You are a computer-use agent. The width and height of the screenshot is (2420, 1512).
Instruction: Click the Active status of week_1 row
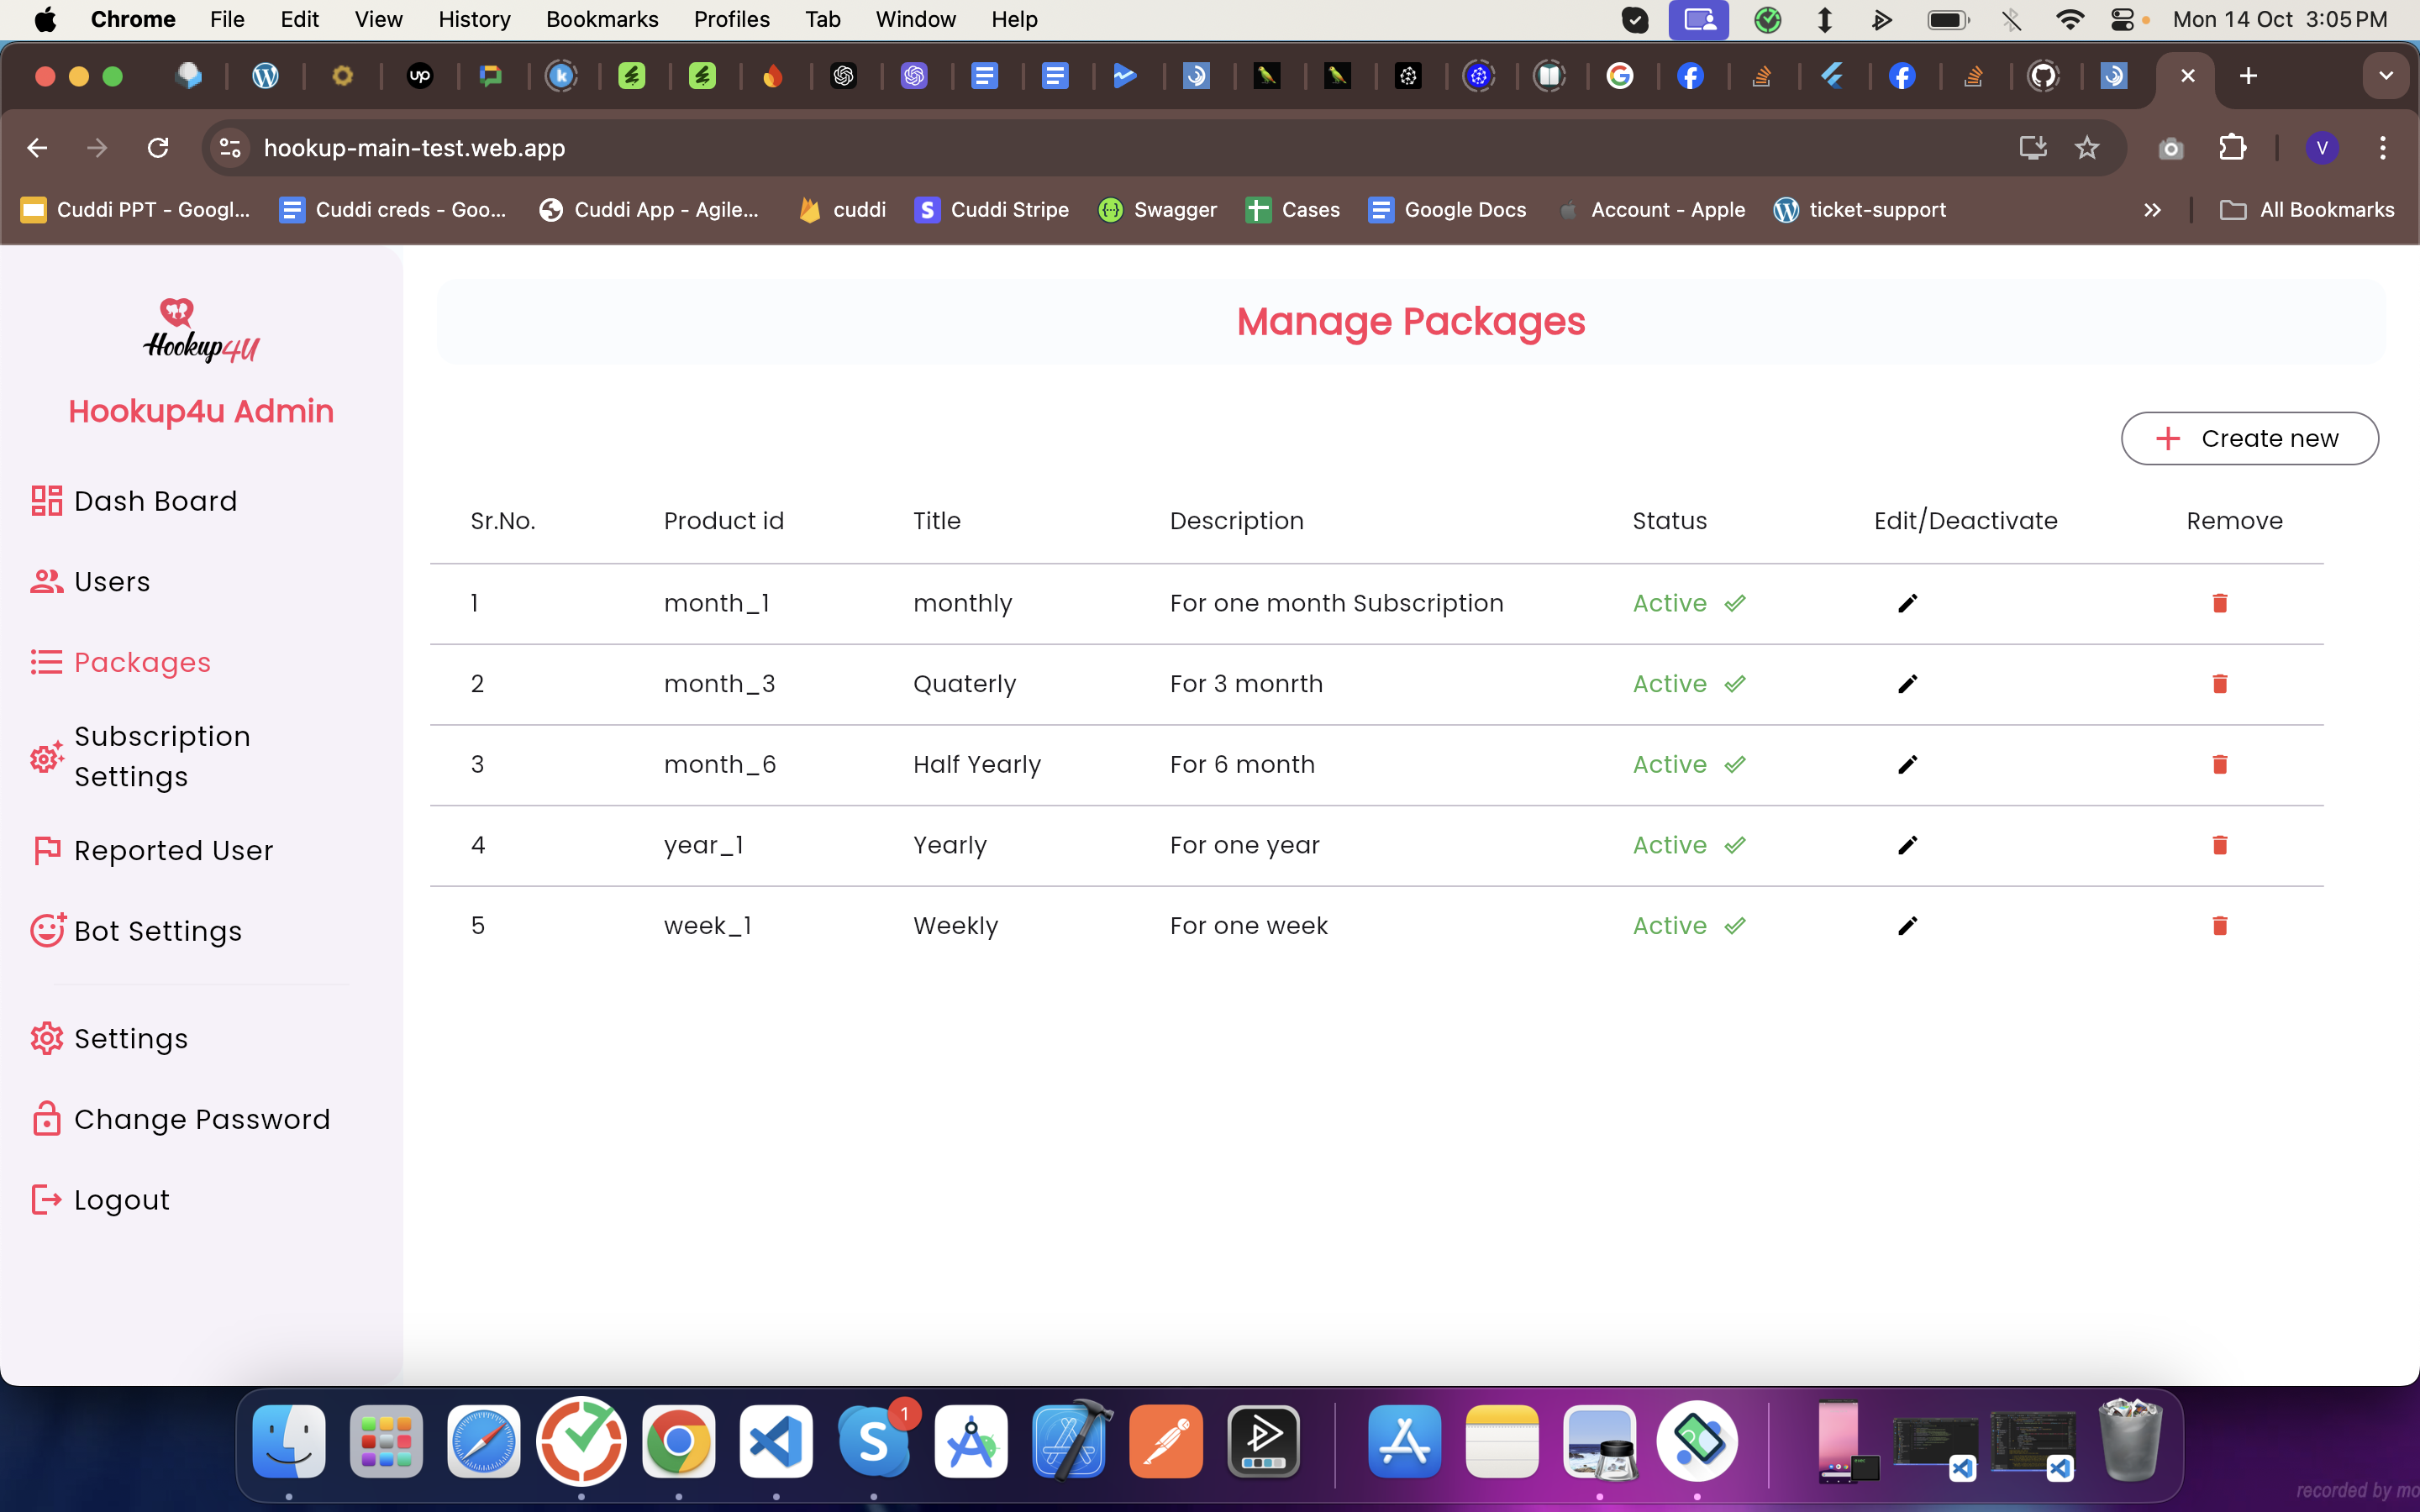coord(1688,926)
